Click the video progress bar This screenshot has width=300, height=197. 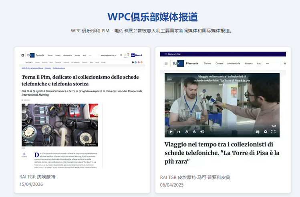(x=215, y=126)
